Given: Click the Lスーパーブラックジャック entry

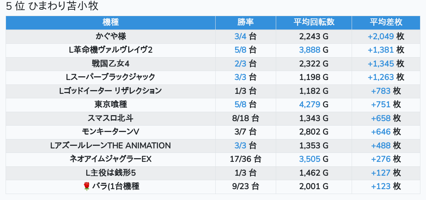Looking at the screenshot, I should 110,77.
